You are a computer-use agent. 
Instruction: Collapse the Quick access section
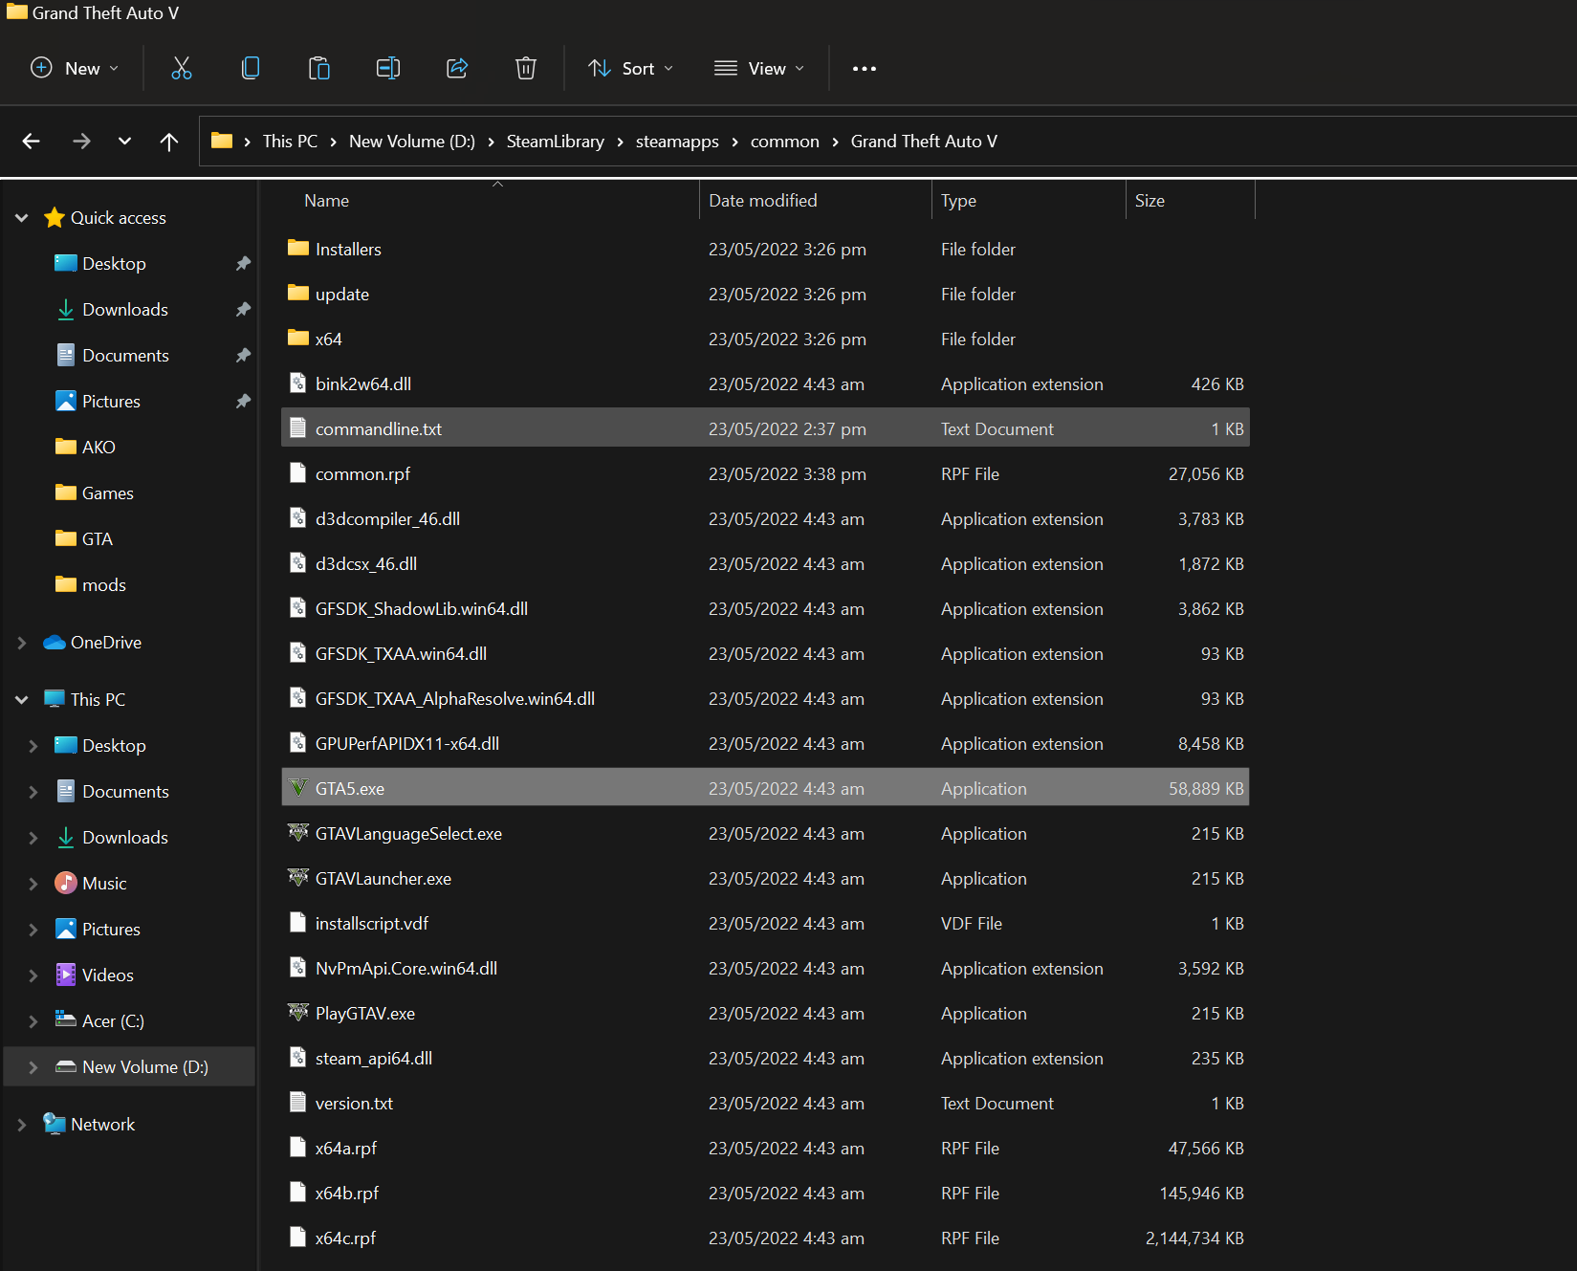[22, 218]
